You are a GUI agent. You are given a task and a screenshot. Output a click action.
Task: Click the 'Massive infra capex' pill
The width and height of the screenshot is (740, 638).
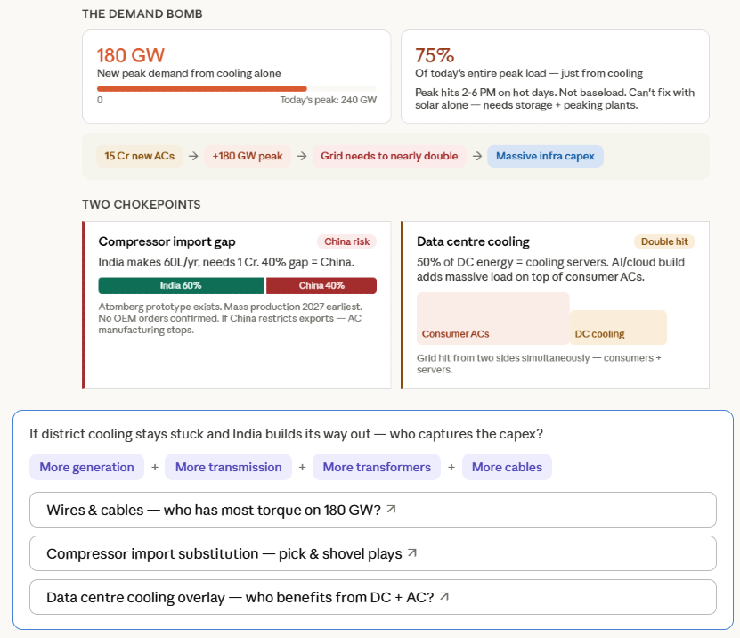pos(545,156)
